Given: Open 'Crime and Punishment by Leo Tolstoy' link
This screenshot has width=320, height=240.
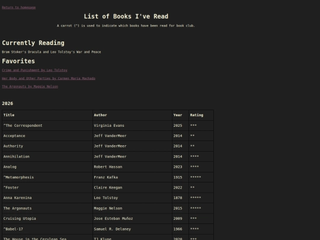Looking at the screenshot, I should [34, 70].
